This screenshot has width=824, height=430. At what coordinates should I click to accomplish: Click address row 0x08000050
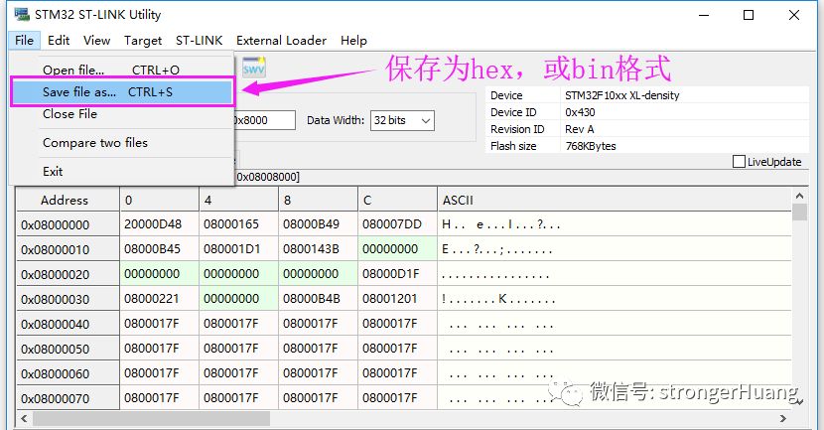(x=68, y=349)
